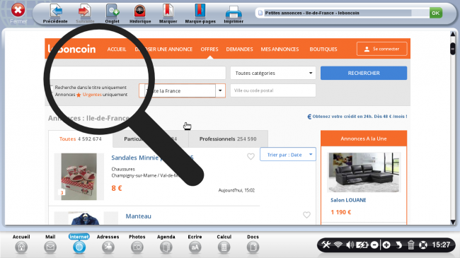Click the 'Aujourd'hui, 15:02' timestamp
This screenshot has width=460, height=258.
pos(236,190)
